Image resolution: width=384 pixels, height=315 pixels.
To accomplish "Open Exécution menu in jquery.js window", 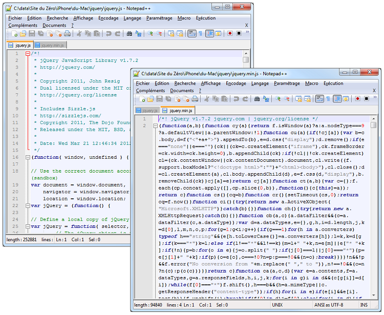I will coord(206,18).
